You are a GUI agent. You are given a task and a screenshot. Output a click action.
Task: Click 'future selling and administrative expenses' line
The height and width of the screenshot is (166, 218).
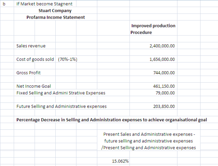149,141
